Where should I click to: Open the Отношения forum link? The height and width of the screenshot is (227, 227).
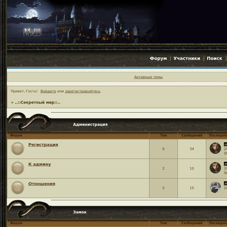point(42,183)
